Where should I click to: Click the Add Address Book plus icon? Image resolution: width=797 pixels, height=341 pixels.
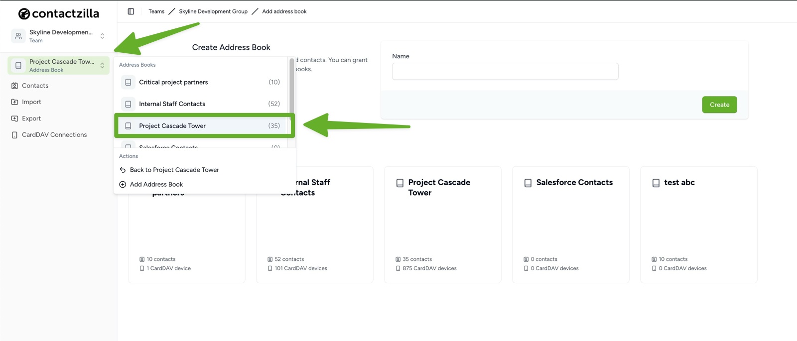coord(123,184)
